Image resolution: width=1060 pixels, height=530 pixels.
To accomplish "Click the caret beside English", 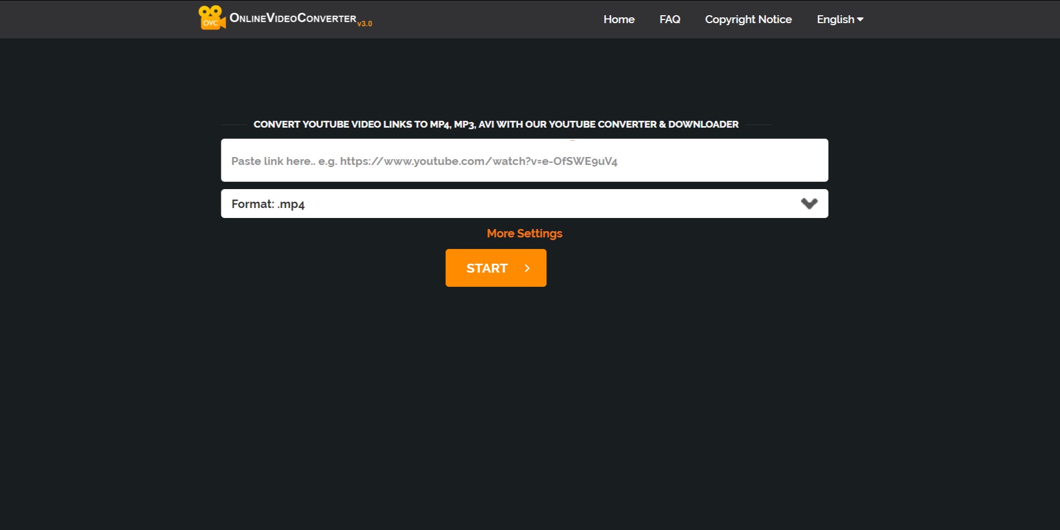I will [861, 19].
